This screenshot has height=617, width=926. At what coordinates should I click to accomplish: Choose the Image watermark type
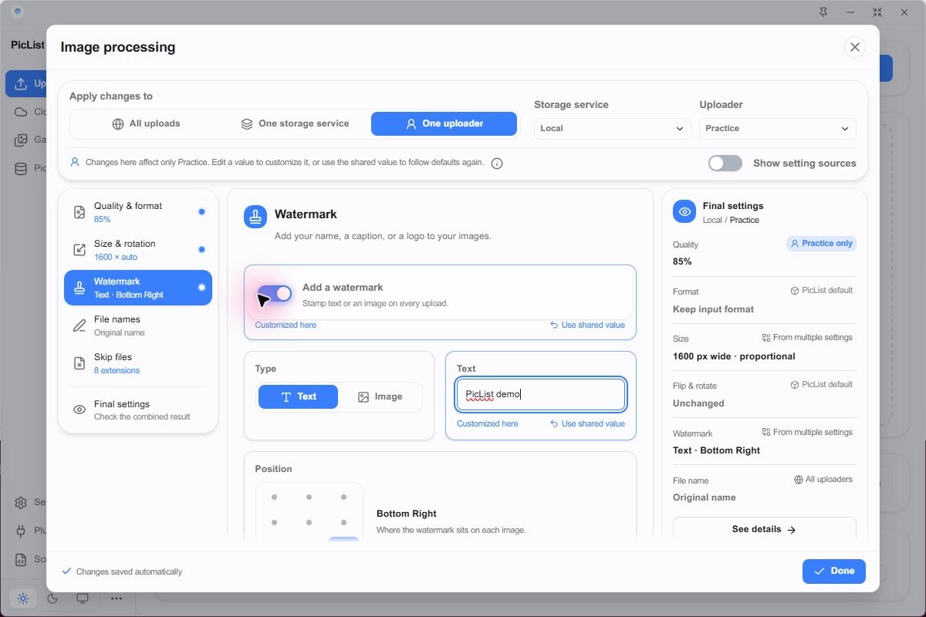(380, 396)
